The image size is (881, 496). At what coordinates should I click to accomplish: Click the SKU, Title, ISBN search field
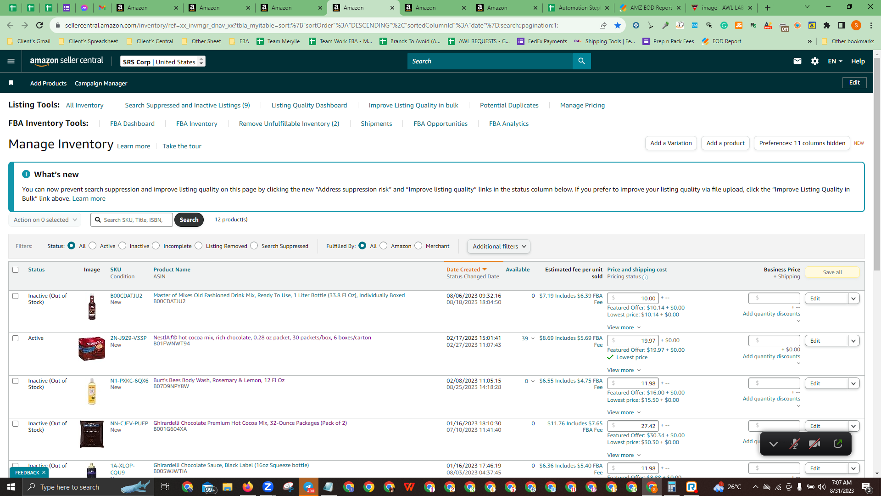coord(132,220)
